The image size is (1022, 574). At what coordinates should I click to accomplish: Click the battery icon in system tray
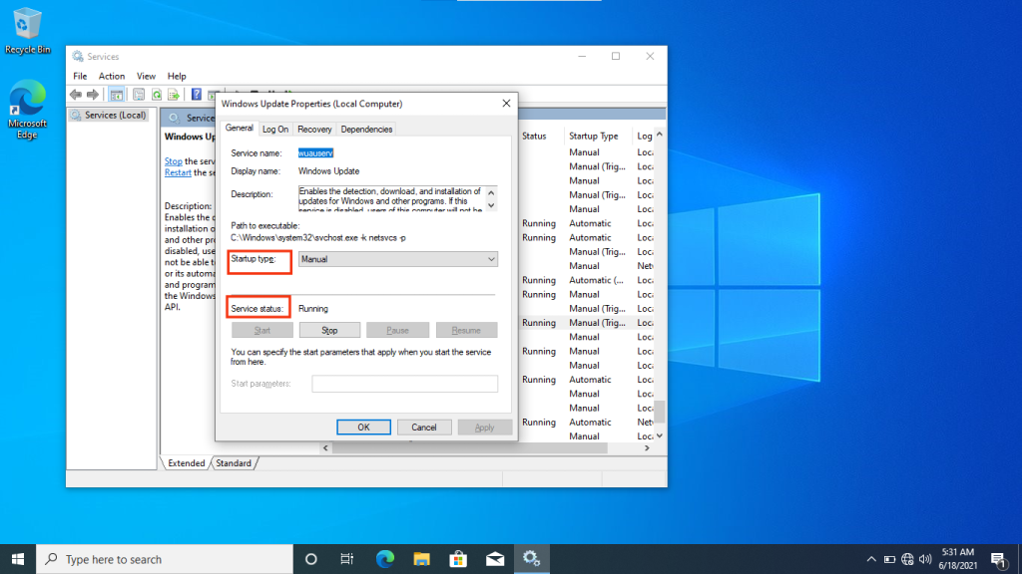click(x=889, y=559)
